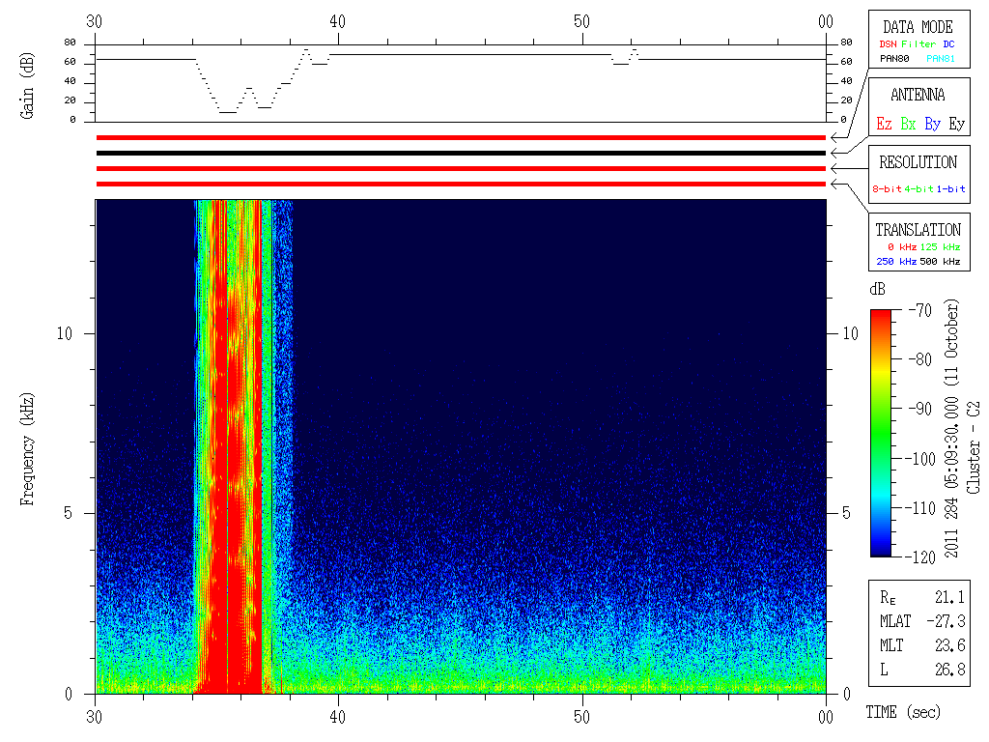
Task: Click the RESOLUTION legend title
Action: (x=918, y=162)
